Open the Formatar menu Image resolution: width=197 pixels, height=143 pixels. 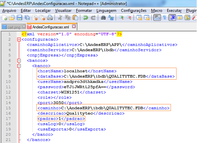point(84,11)
